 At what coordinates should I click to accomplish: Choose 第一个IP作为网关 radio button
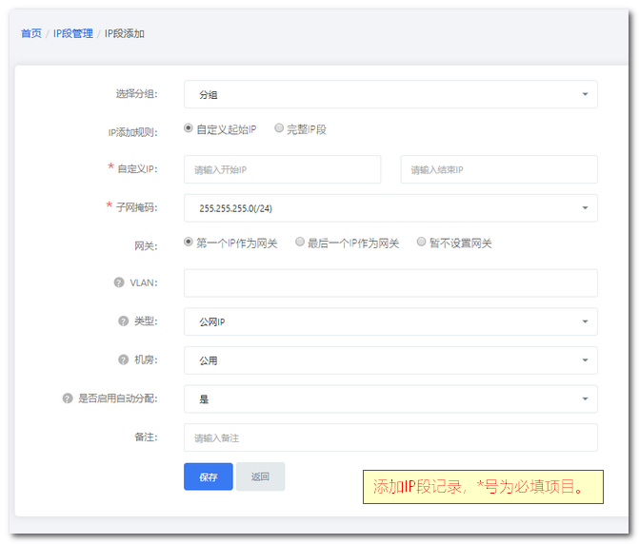point(188,242)
